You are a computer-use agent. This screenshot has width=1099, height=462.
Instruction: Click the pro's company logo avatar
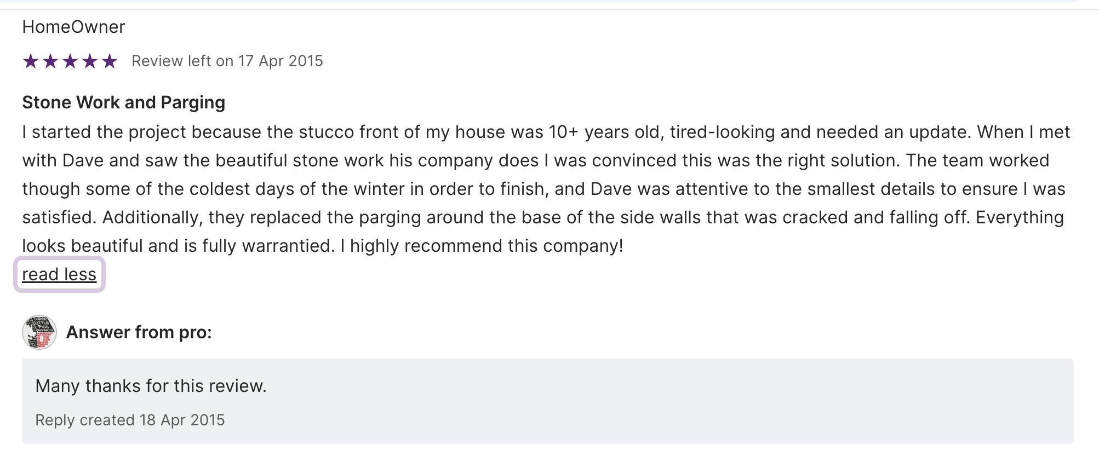point(39,332)
